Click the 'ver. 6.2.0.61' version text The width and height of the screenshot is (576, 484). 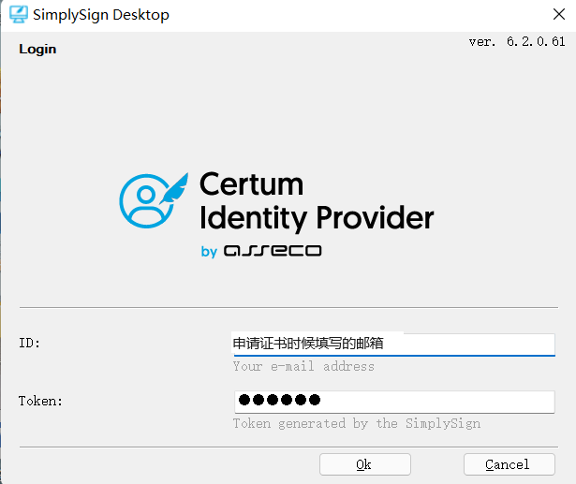coord(517,41)
